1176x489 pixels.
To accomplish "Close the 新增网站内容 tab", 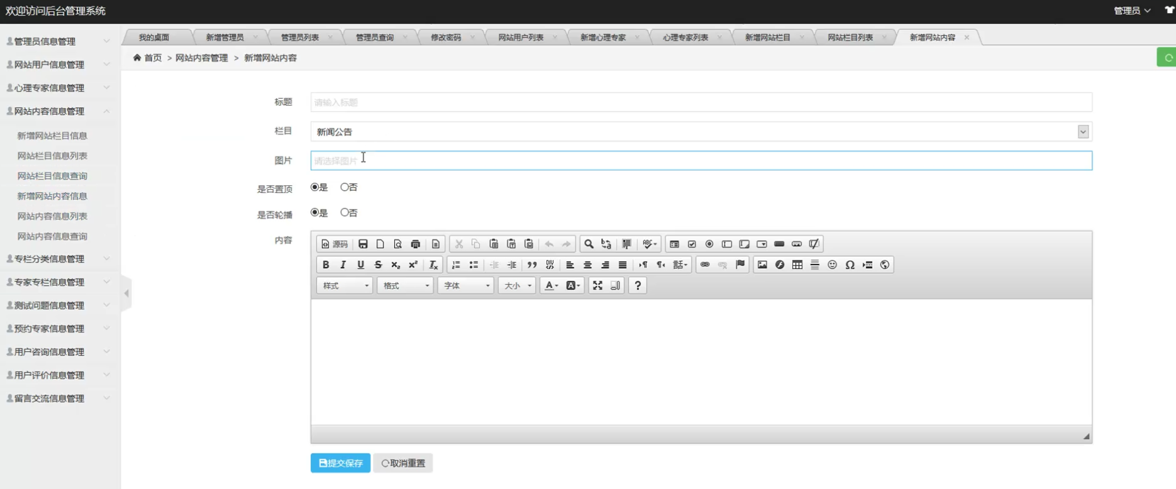I will tap(967, 38).
